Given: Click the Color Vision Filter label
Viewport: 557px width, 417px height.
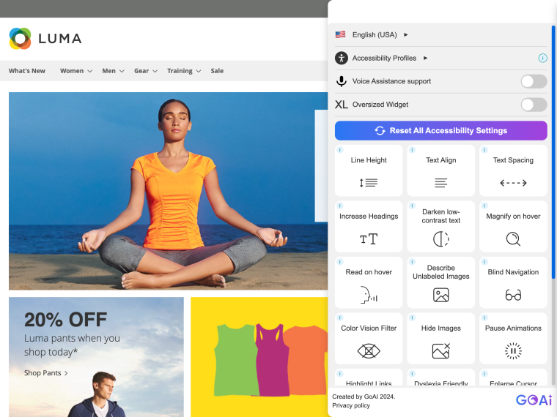Looking at the screenshot, I should pos(369,328).
